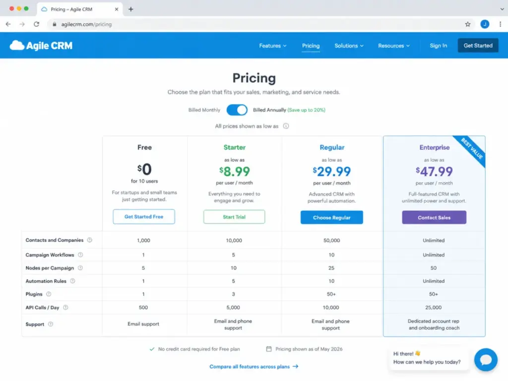View site information lock icon
508x381 pixels.
[55, 24]
